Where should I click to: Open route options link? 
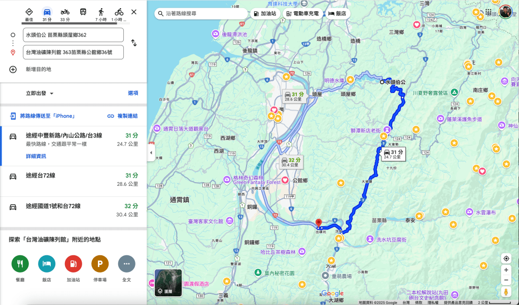tap(133, 93)
